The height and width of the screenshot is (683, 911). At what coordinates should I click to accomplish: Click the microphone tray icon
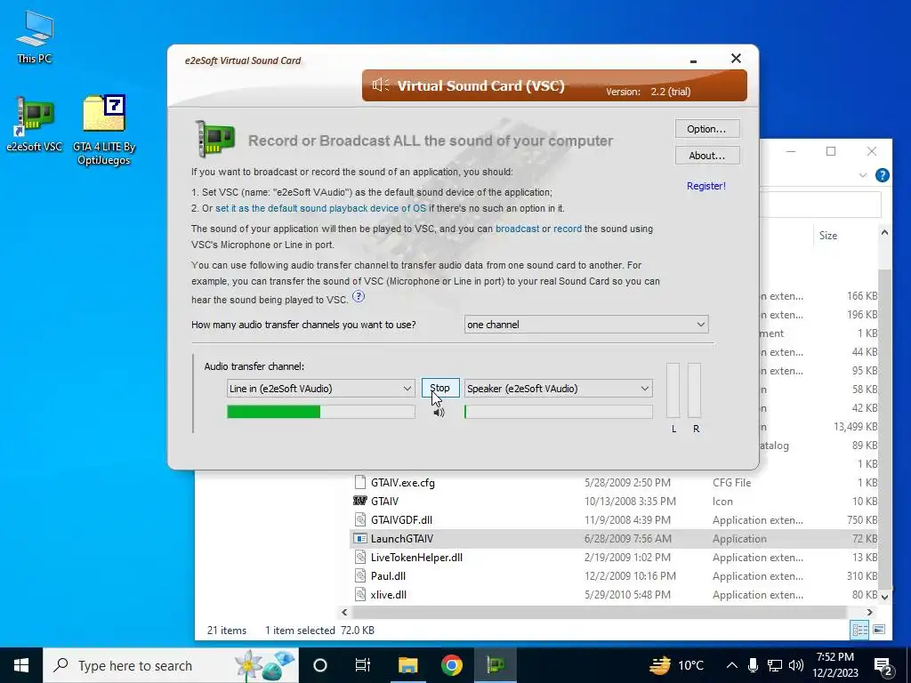click(753, 665)
